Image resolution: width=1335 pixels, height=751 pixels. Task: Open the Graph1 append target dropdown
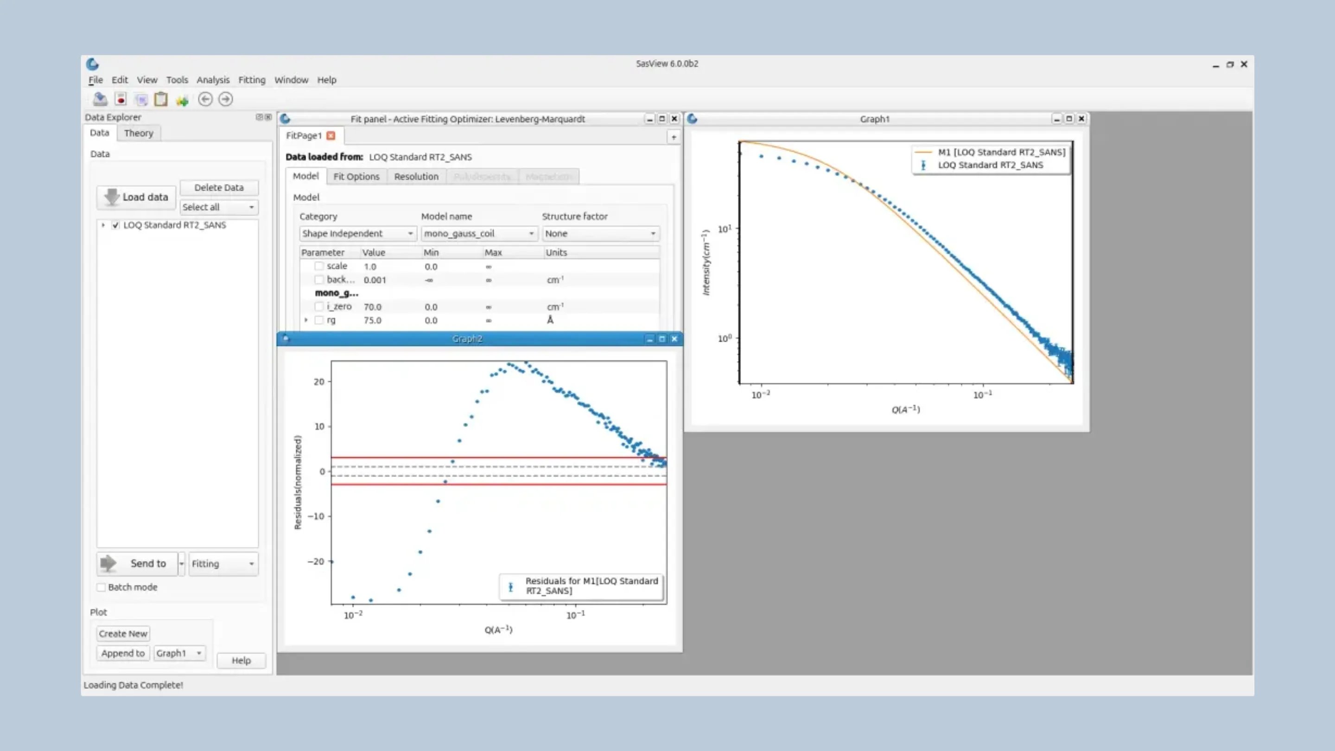click(179, 653)
